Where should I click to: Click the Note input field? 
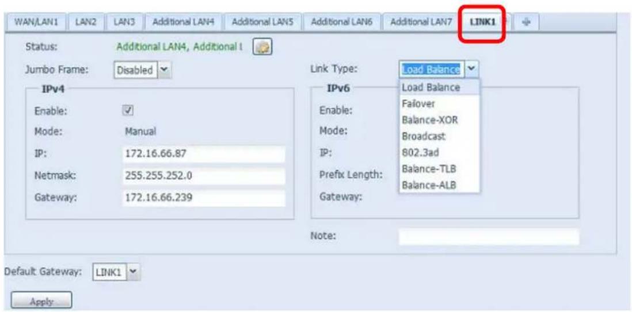tap(489, 237)
